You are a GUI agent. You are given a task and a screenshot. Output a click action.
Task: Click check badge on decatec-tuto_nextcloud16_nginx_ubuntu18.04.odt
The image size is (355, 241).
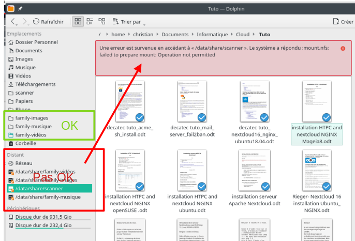[264, 117]
